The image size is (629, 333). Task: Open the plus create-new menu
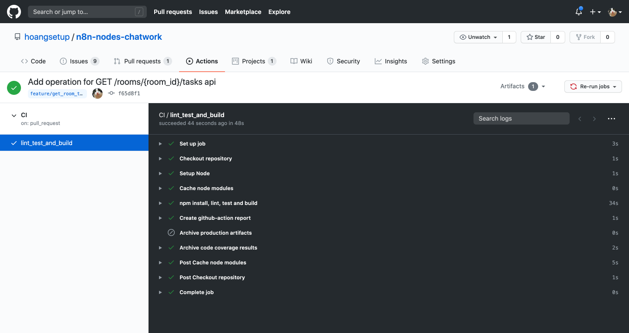pos(595,12)
